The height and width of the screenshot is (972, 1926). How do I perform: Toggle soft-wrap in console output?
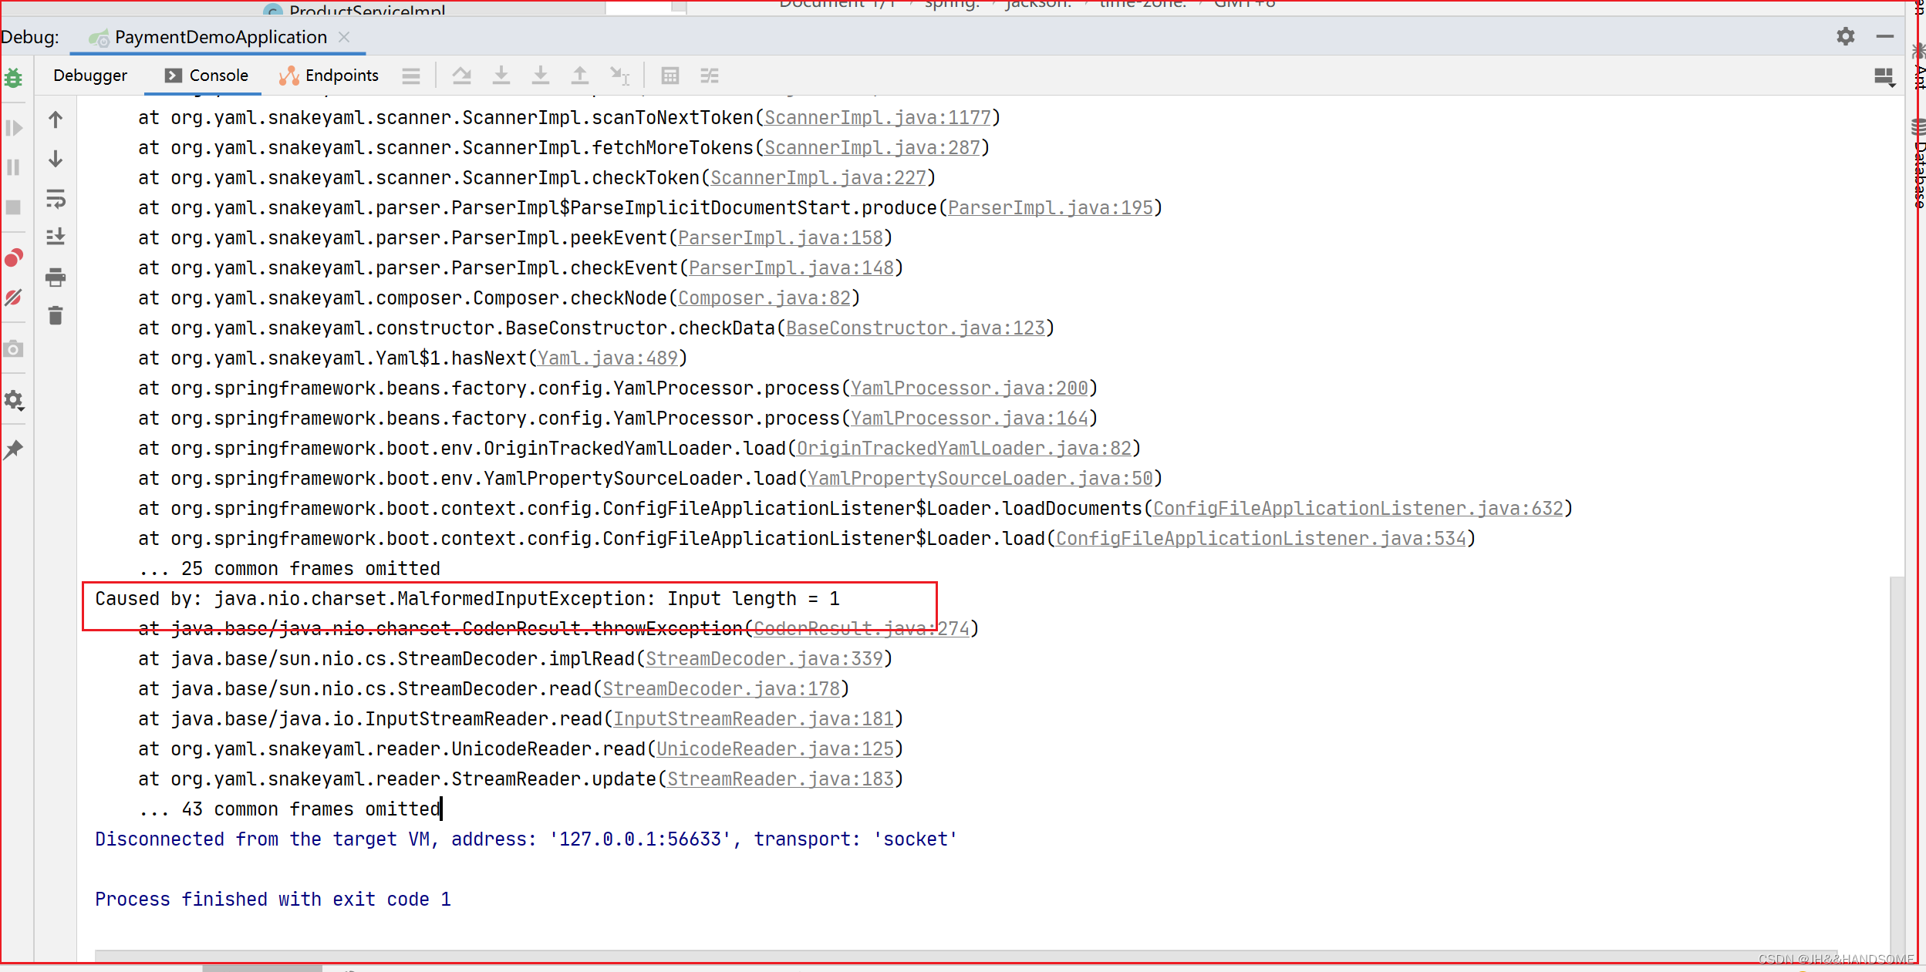click(56, 199)
